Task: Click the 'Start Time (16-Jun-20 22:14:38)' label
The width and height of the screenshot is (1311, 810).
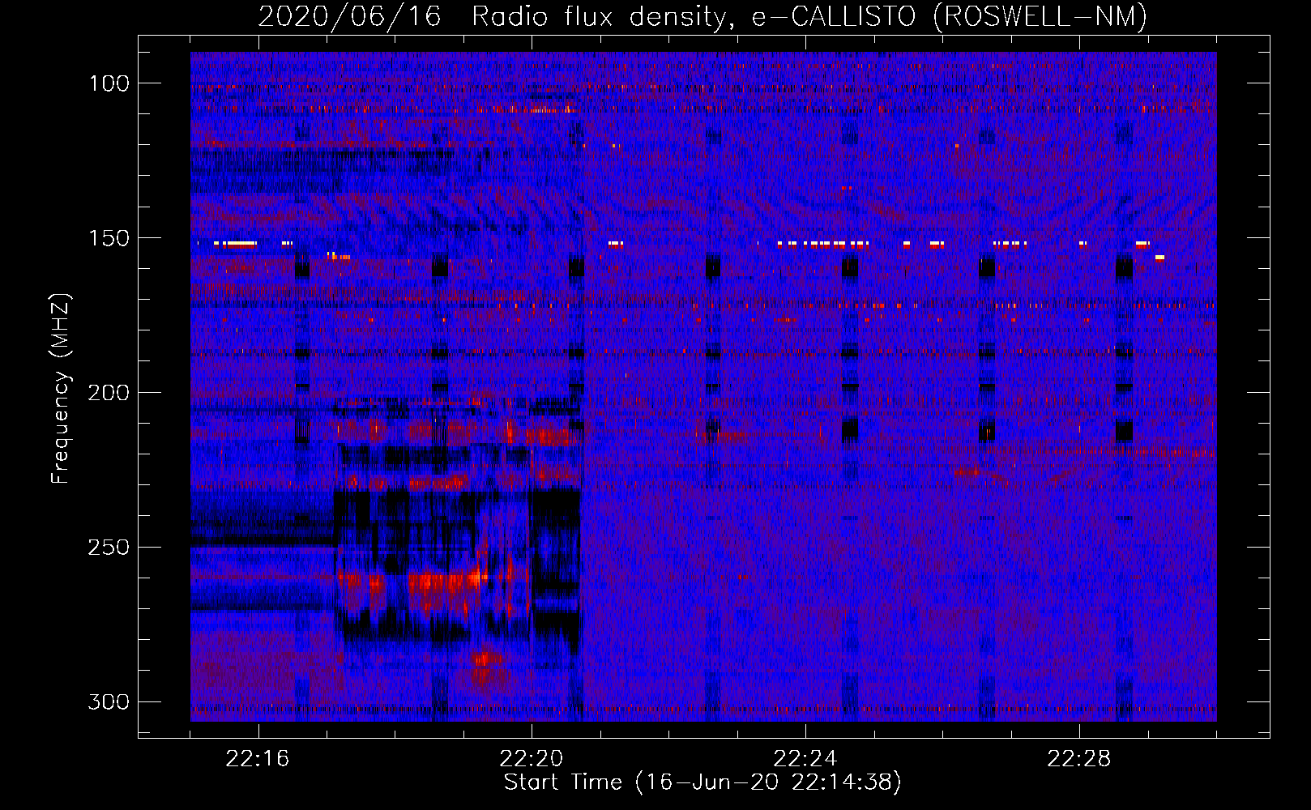Action: (702, 782)
